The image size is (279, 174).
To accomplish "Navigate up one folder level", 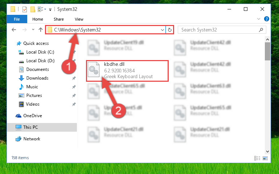I will pyautogui.click(x=41, y=30).
